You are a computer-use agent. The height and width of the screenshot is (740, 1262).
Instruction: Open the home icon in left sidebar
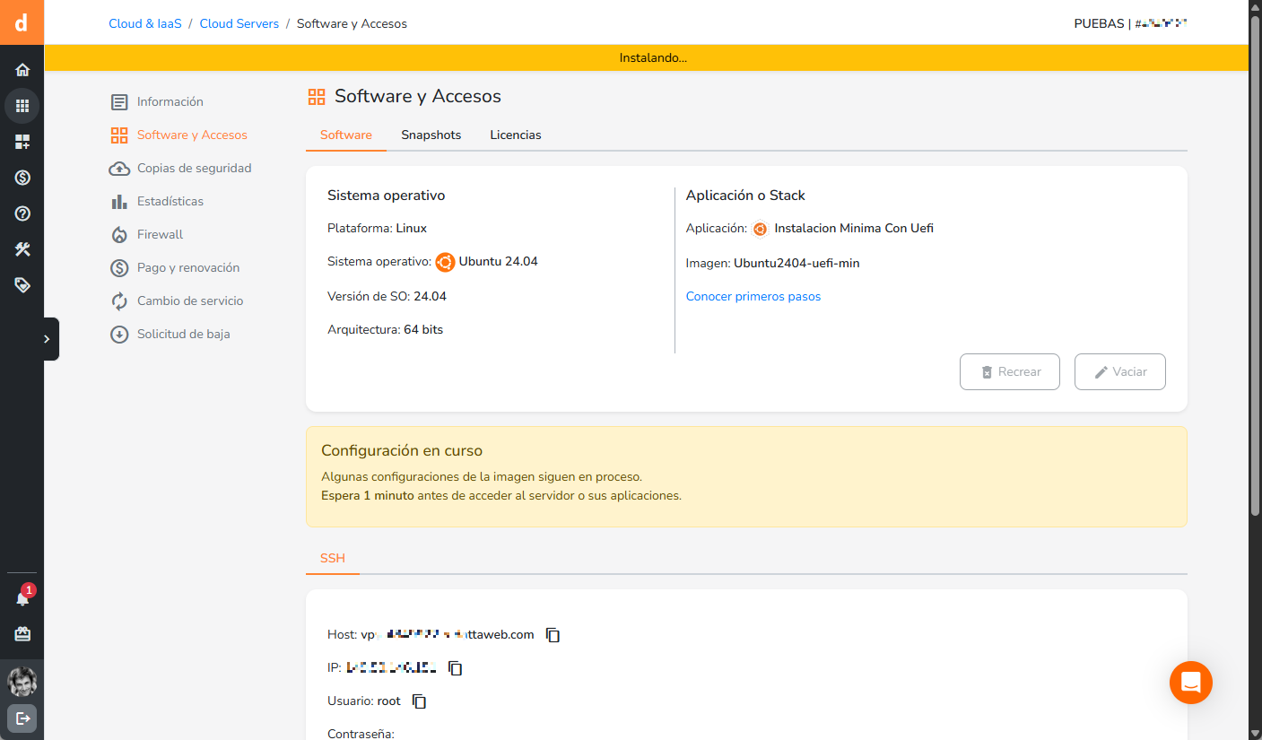22,70
